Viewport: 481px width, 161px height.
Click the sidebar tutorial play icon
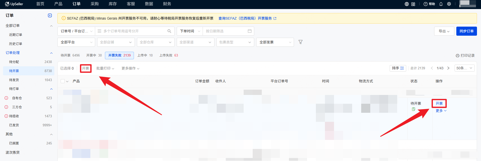click(x=50, y=16)
